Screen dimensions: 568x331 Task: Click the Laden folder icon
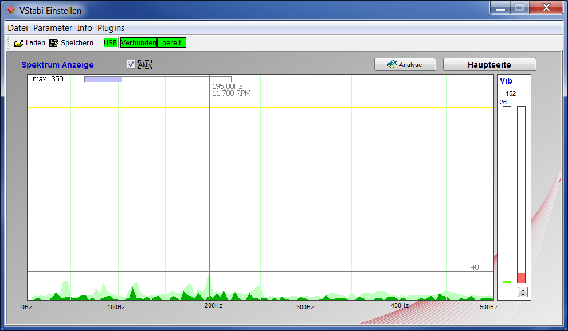coord(18,43)
